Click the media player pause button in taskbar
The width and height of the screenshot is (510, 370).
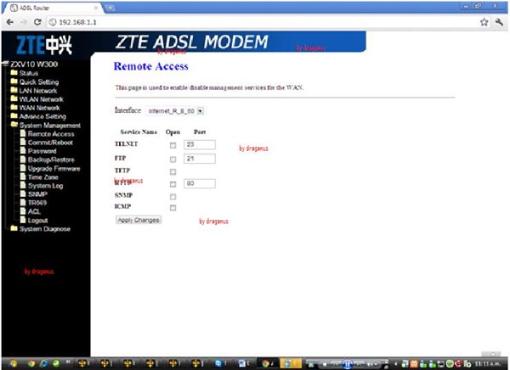tap(348, 364)
